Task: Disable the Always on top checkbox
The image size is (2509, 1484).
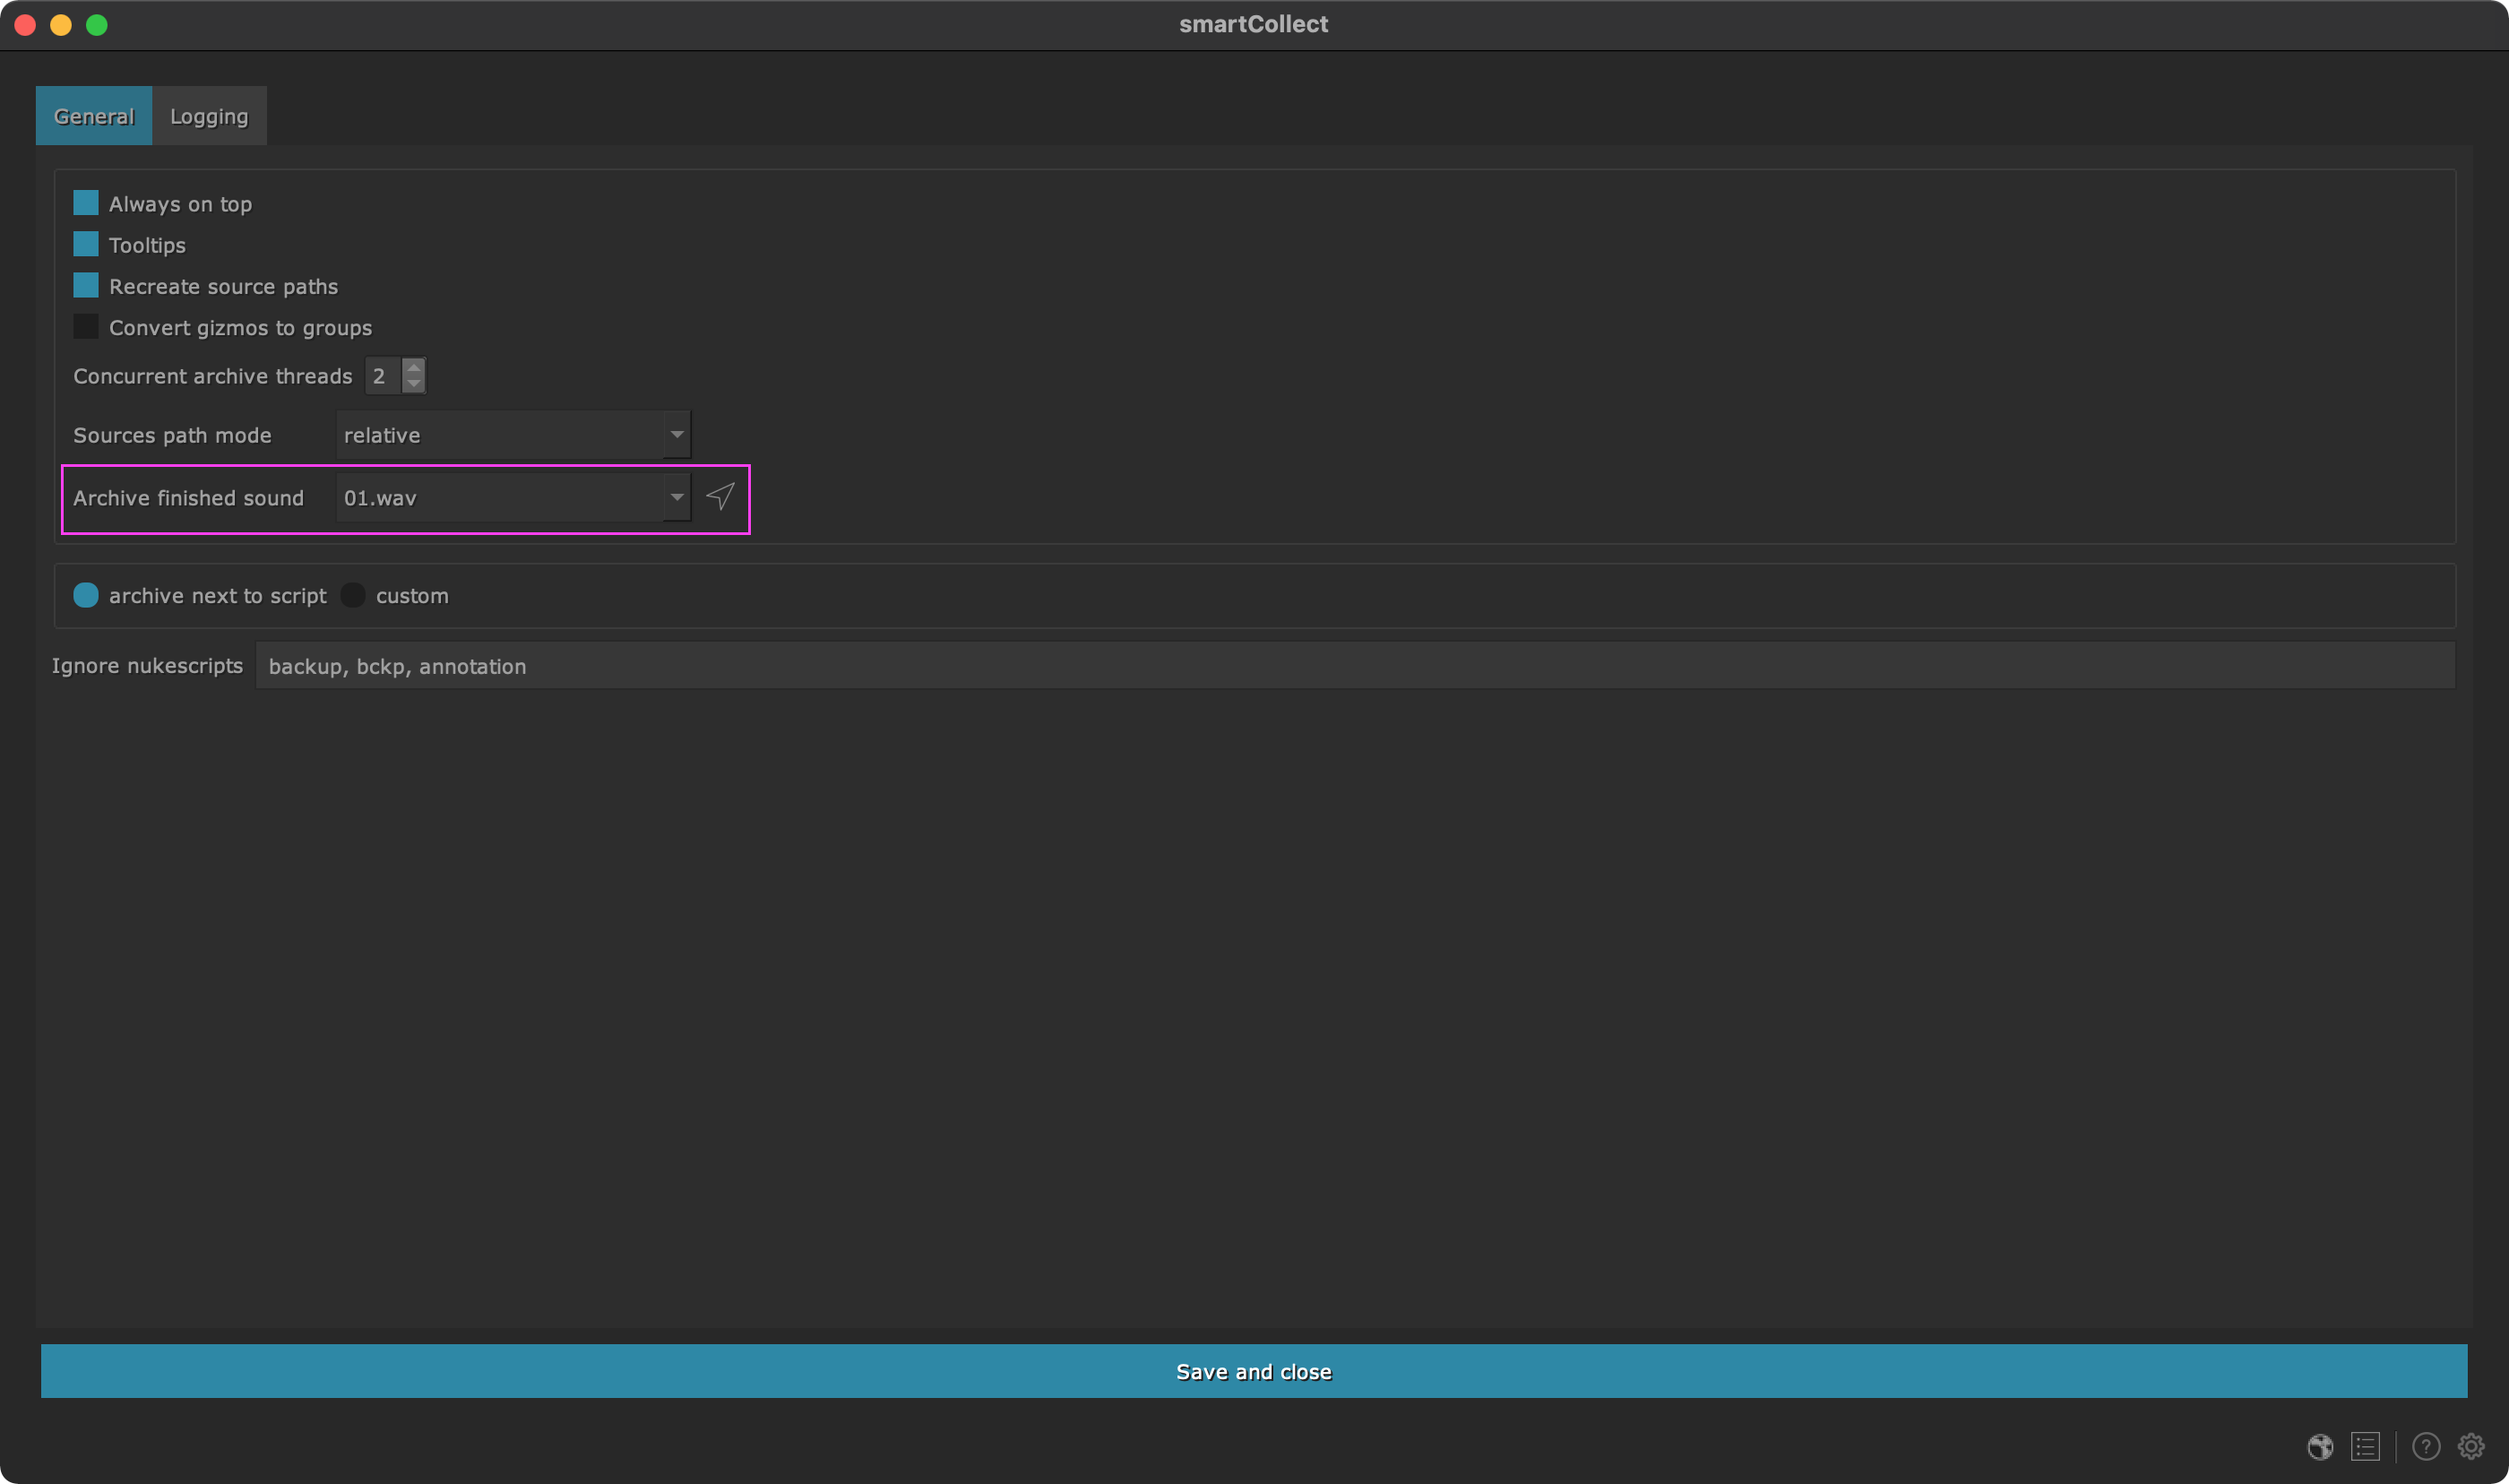Action: (86, 204)
